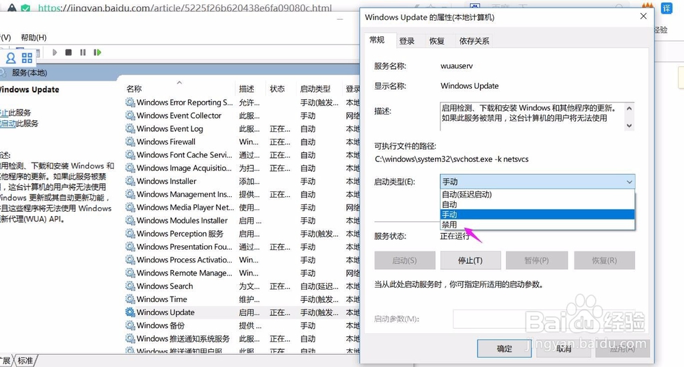
Task: Select Windows Media Player Net... service row
Action: coord(242,208)
